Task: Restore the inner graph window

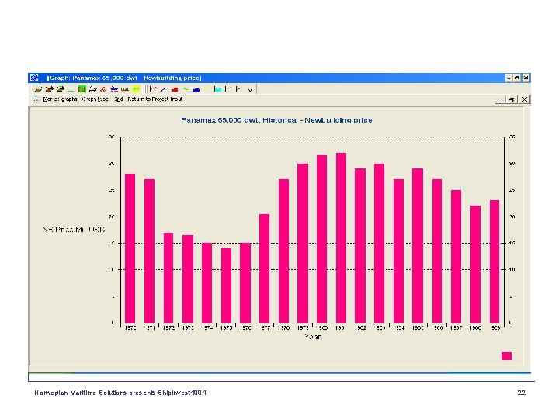Action: click(511, 100)
